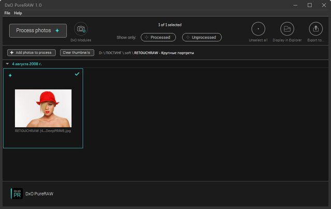The height and width of the screenshot is (209, 331).
Task: Open the Help menu
Action: [x=18, y=12]
